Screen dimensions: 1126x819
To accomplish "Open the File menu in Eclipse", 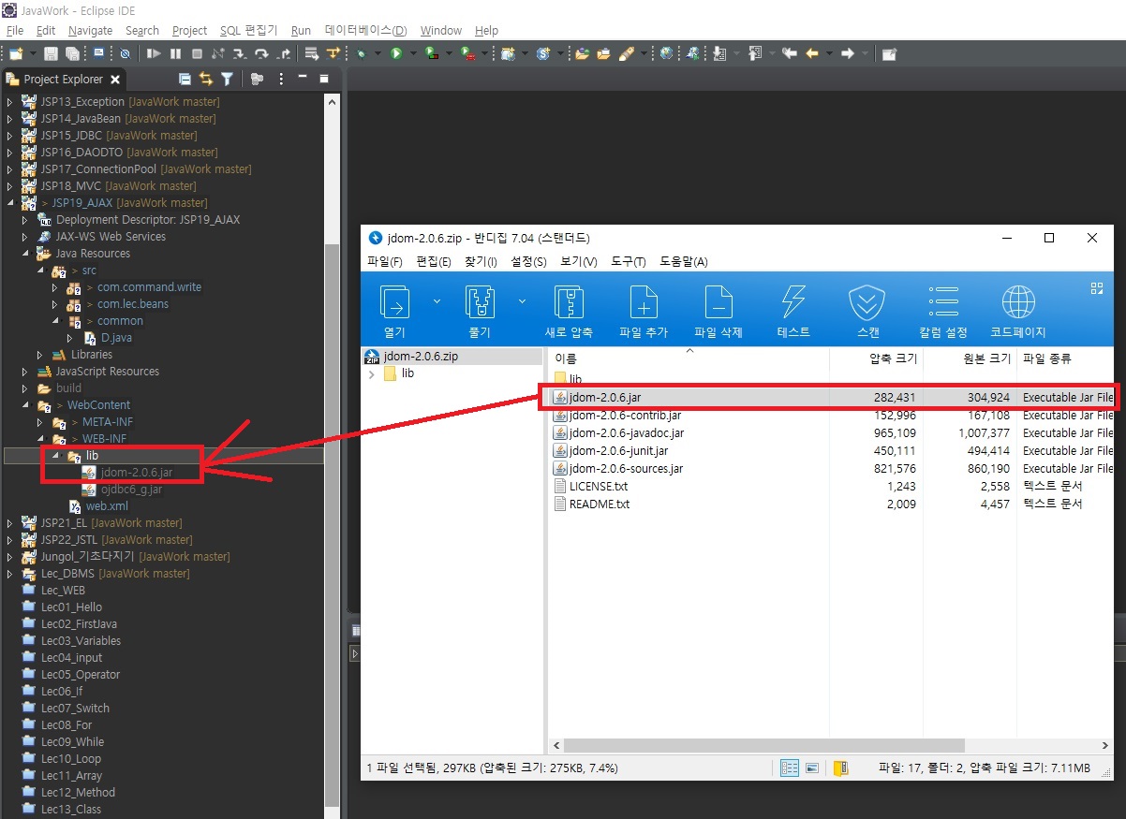I will 14,30.
